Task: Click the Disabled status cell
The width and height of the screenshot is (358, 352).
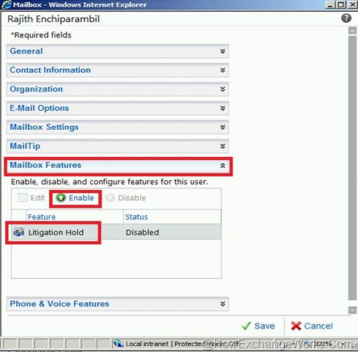Action: pos(142,232)
